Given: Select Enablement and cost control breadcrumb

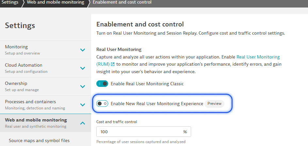Looking at the screenshot, I should [x=122, y=2].
